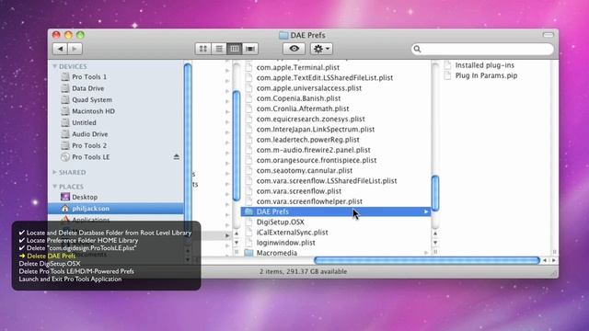
Task: Click the left library column scrollbar thumb
Action: tap(237, 145)
